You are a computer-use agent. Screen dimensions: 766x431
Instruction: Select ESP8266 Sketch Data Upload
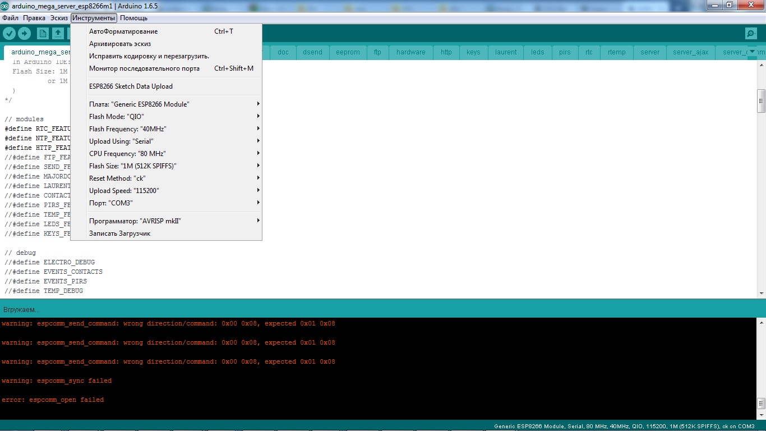click(x=131, y=86)
